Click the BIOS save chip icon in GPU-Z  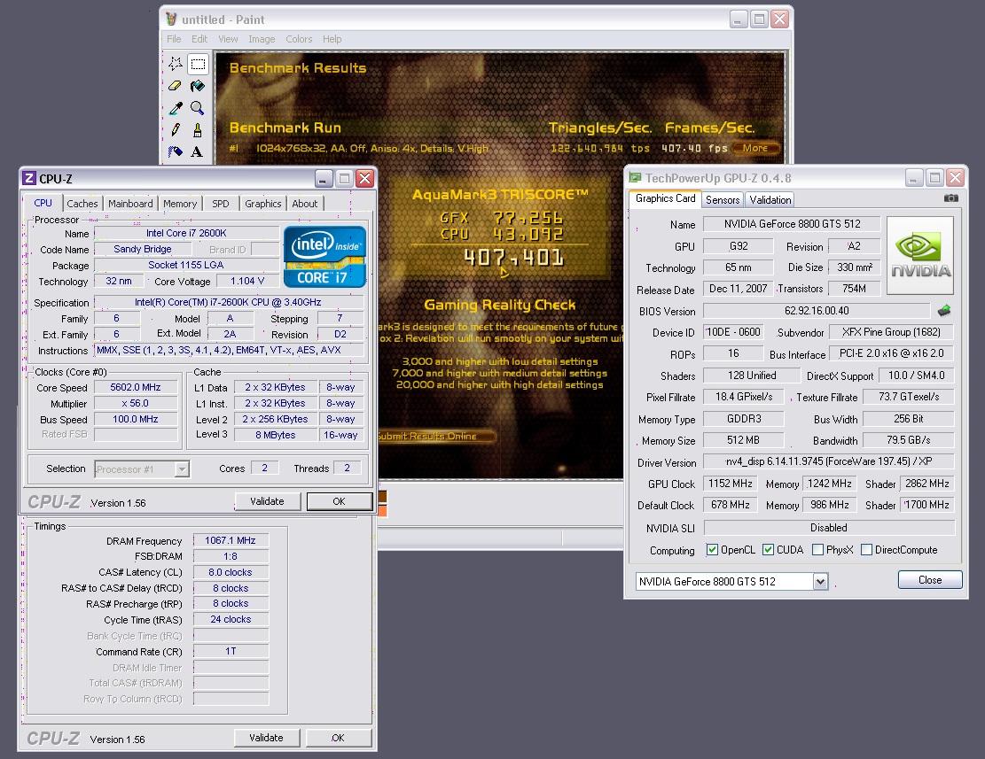point(943,311)
